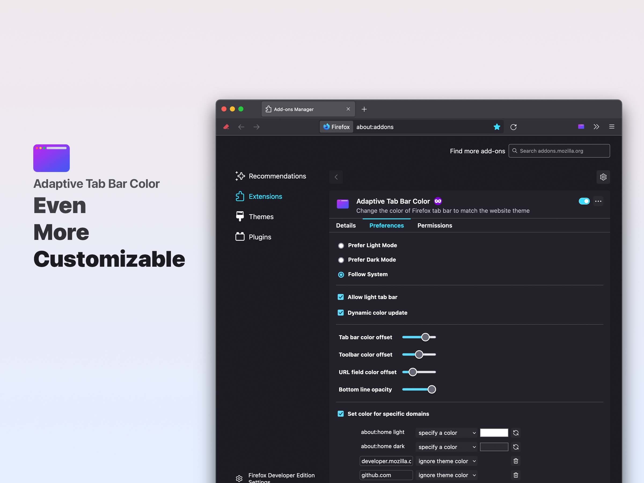The image size is (644, 483).
Task: Open Adaptive Tab Bar Color toolbar extension icon
Action: click(x=581, y=126)
